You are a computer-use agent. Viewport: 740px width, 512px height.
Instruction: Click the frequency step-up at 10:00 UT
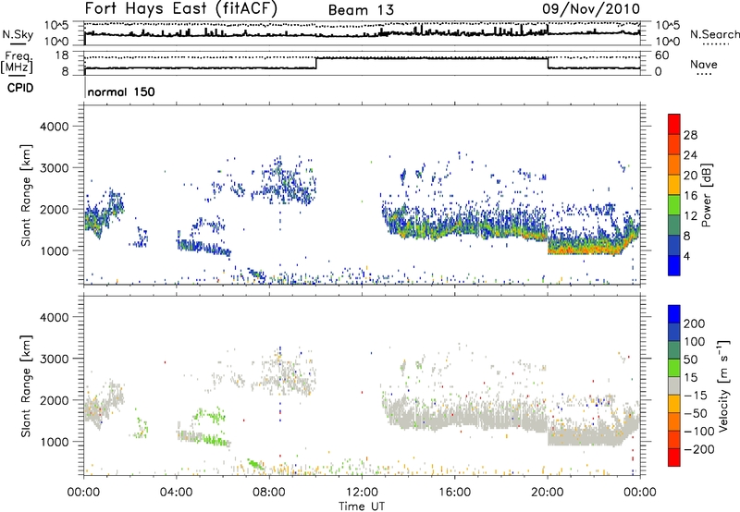(316, 63)
